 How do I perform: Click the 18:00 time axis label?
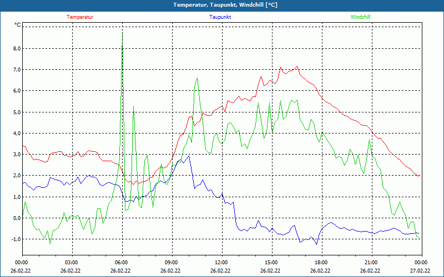click(x=322, y=263)
